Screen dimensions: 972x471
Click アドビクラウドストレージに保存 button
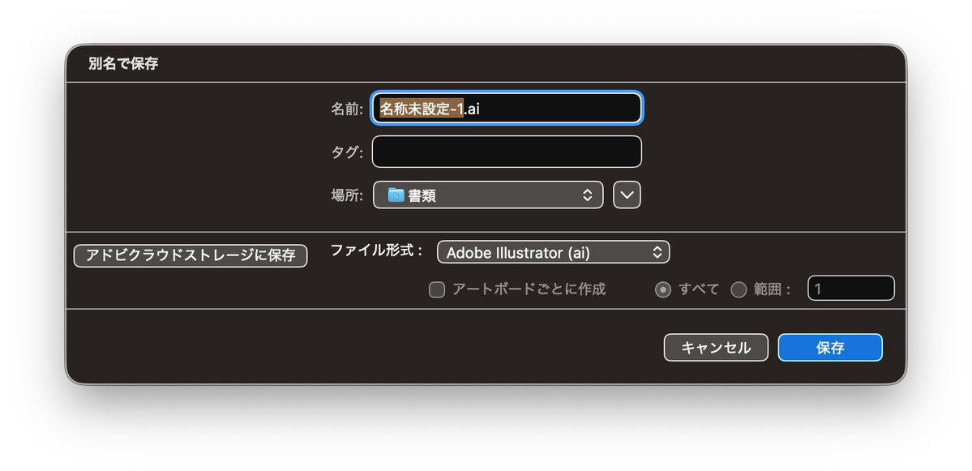point(191,255)
